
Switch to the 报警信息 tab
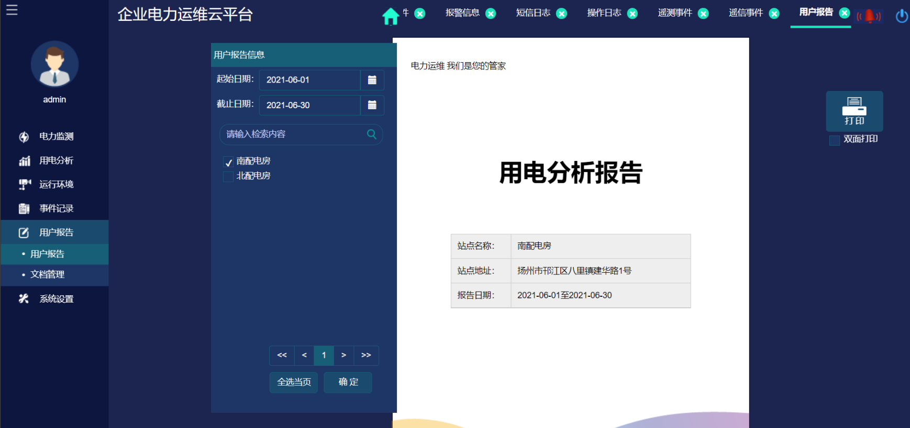coord(462,13)
